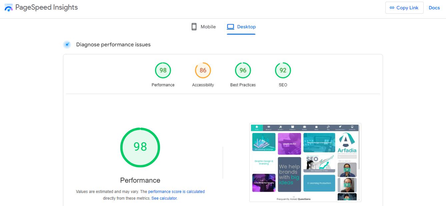This screenshot has height=206, width=446.
Task: Select the Desktop tab
Action: (x=241, y=27)
